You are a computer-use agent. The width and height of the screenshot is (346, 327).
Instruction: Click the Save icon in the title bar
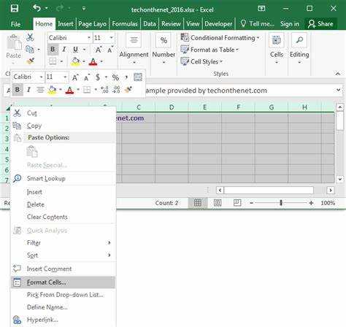[15, 9]
